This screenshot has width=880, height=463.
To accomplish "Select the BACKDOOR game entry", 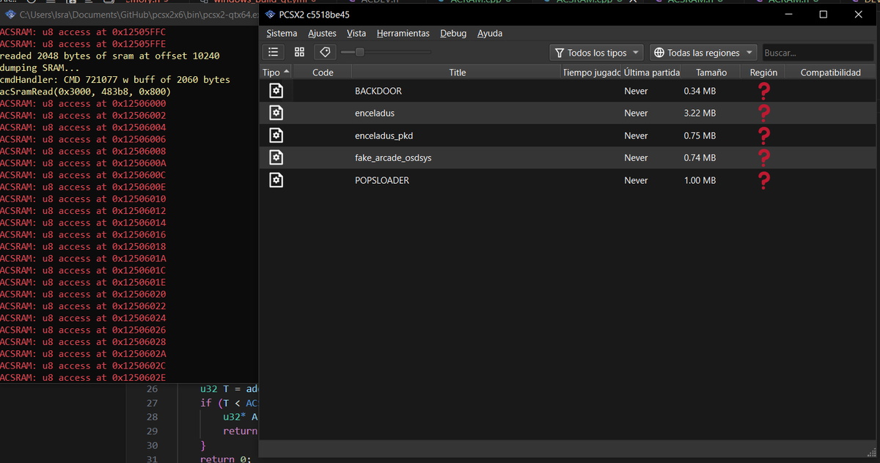I will coord(568,91).
